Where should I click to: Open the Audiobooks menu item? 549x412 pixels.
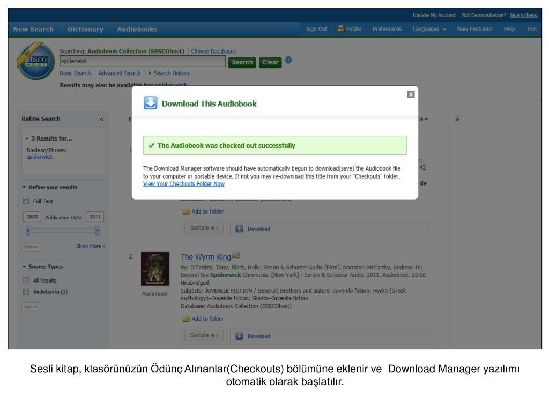tap(137, 30)
